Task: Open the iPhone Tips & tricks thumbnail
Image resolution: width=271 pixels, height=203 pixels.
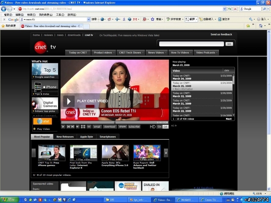Action: coord(45,88)
